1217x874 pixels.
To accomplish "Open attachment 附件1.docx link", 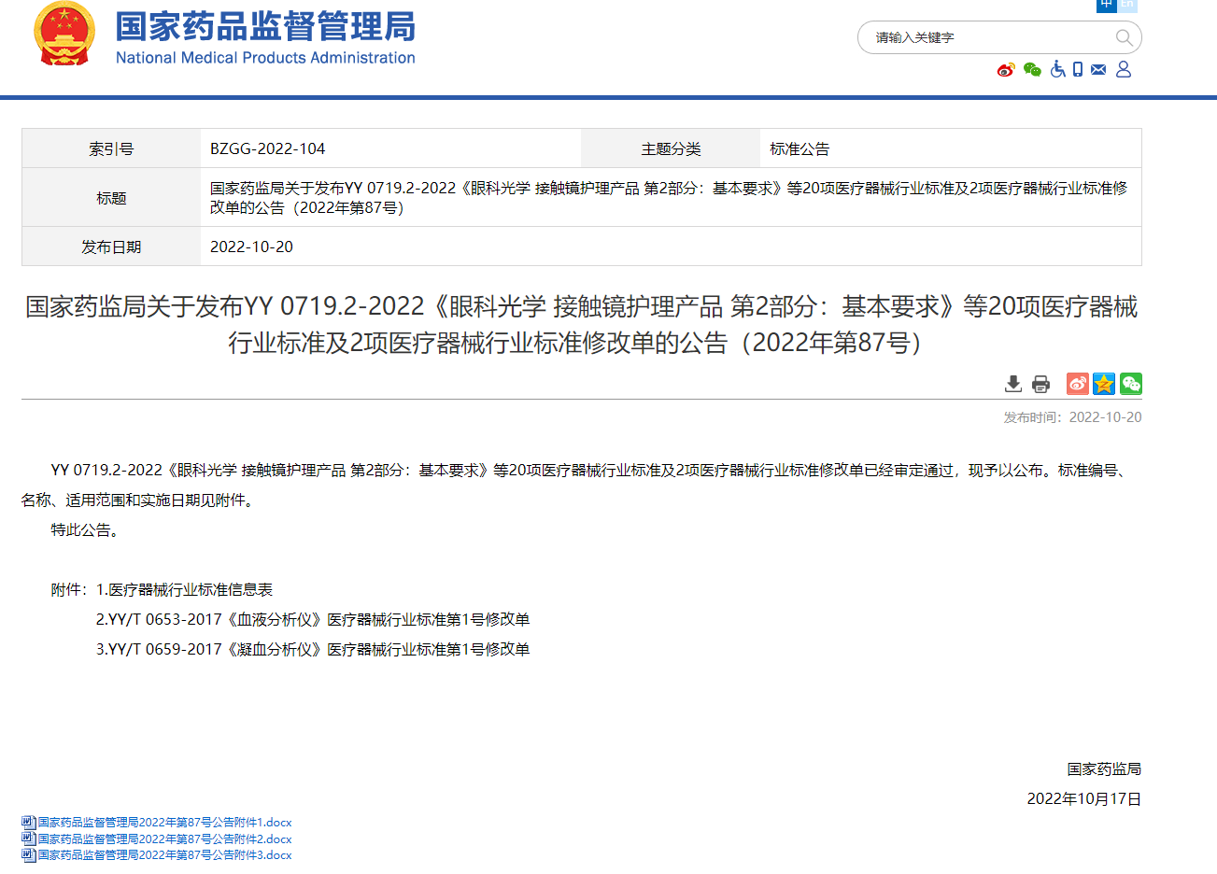I will (x=164, y=823).
